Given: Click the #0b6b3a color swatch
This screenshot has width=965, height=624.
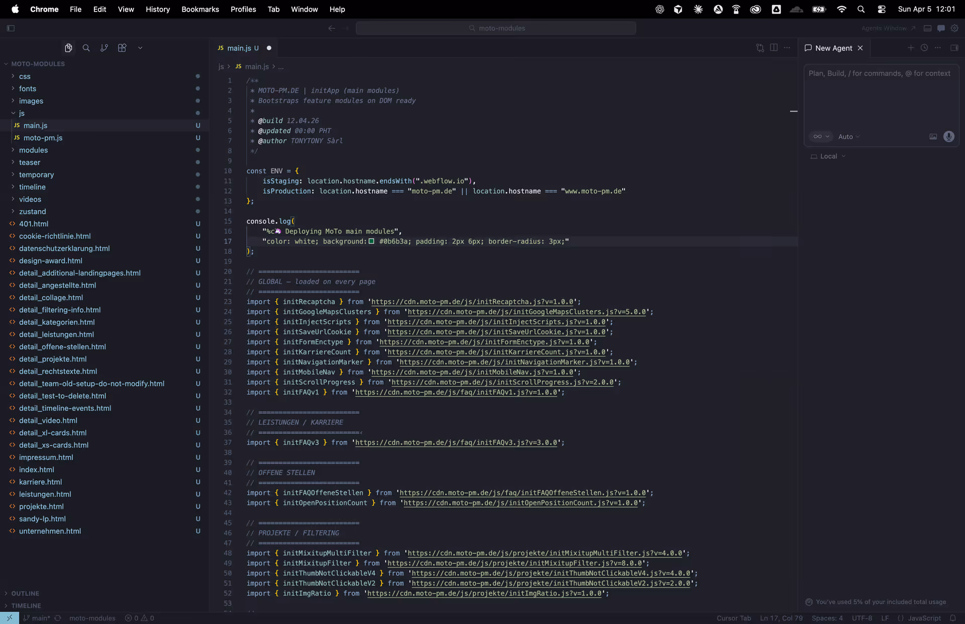Looking at the screenshot, I should point(371,241).
